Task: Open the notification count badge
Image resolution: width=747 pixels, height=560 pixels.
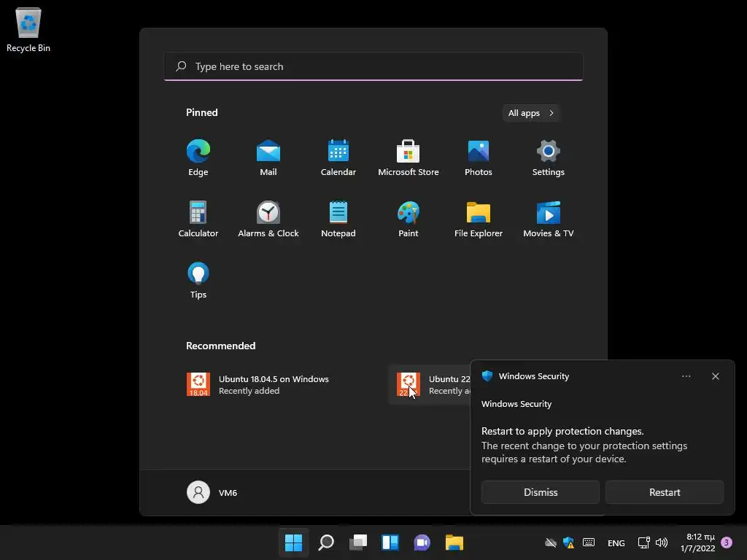Action: pos(727,542)
